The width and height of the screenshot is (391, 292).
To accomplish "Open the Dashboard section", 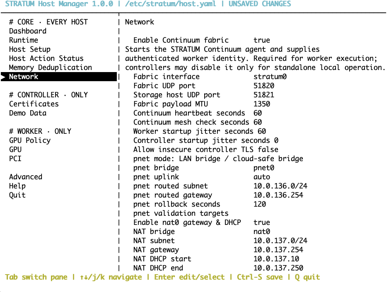I will [28, 31].
